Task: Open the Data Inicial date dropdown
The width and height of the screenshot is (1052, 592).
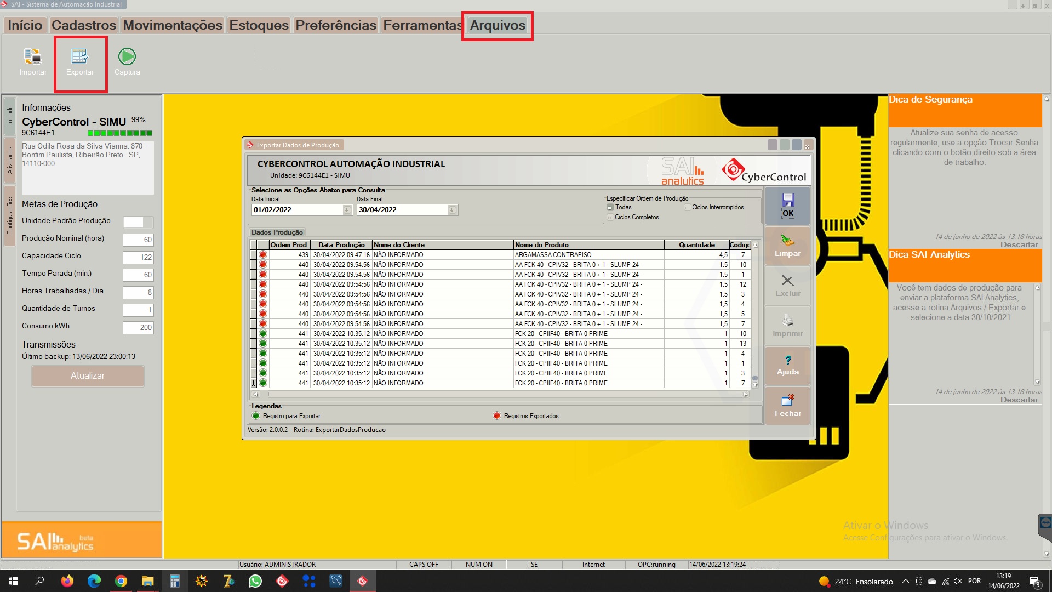Action: click(347, 210)
